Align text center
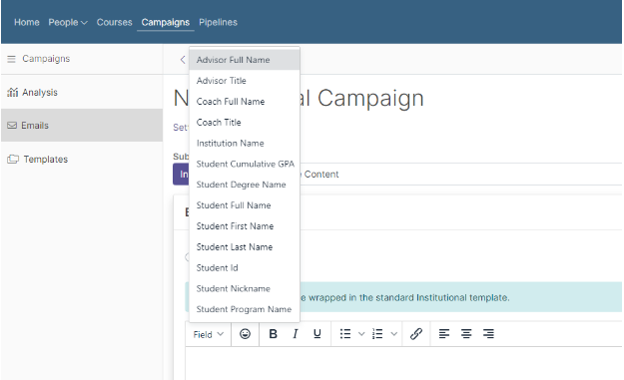The height and width of the screenshot is (380, 624). tap(466, 334)
